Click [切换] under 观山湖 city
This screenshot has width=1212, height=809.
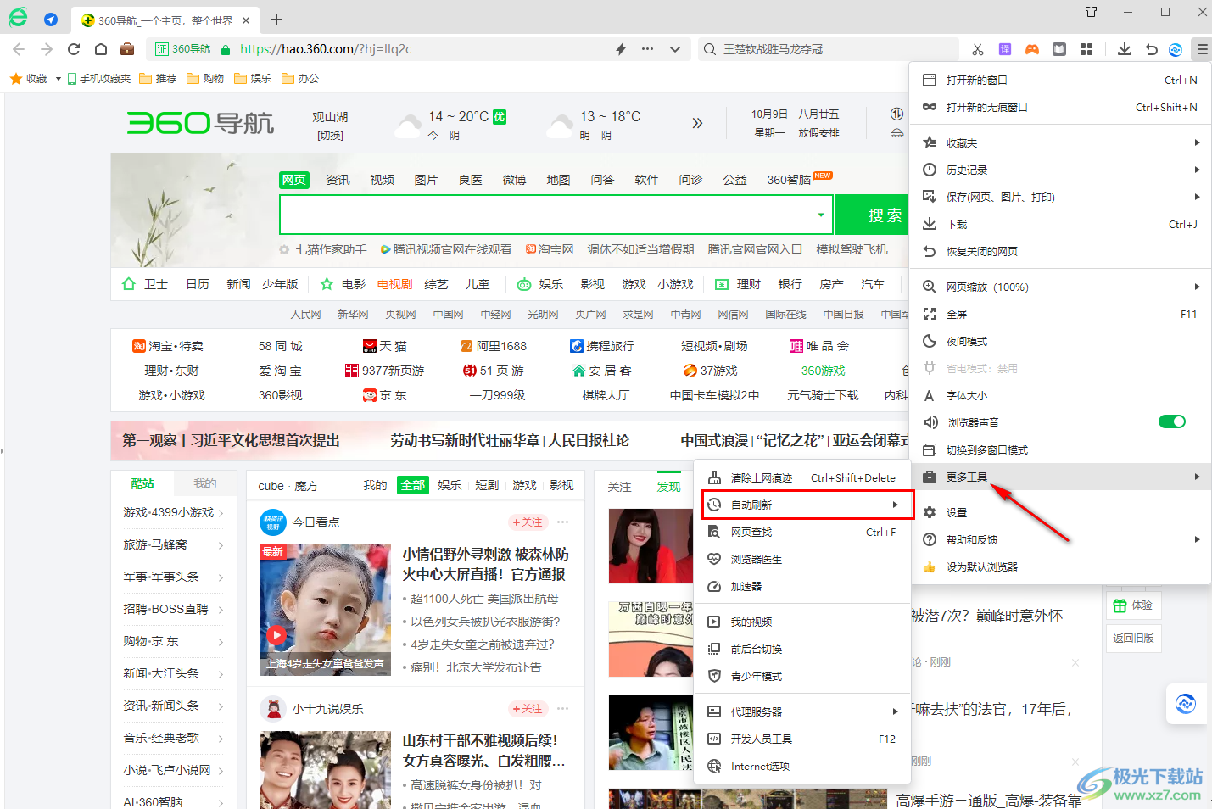pos(330,136)
